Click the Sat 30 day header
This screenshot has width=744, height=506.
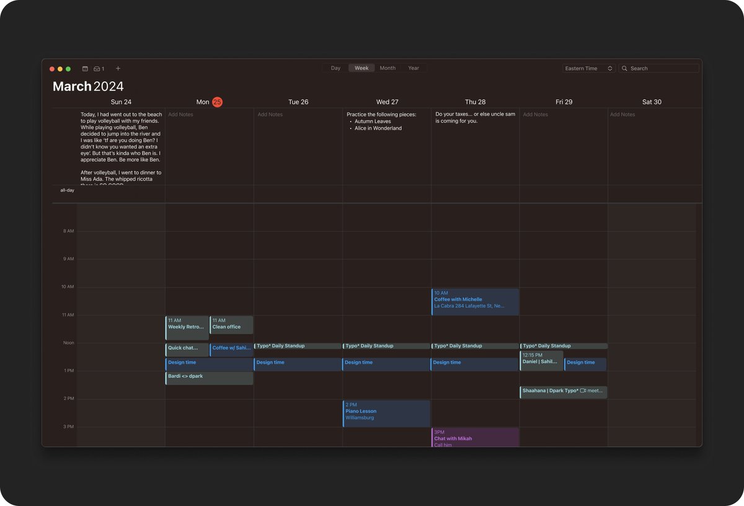pos(652,102)
